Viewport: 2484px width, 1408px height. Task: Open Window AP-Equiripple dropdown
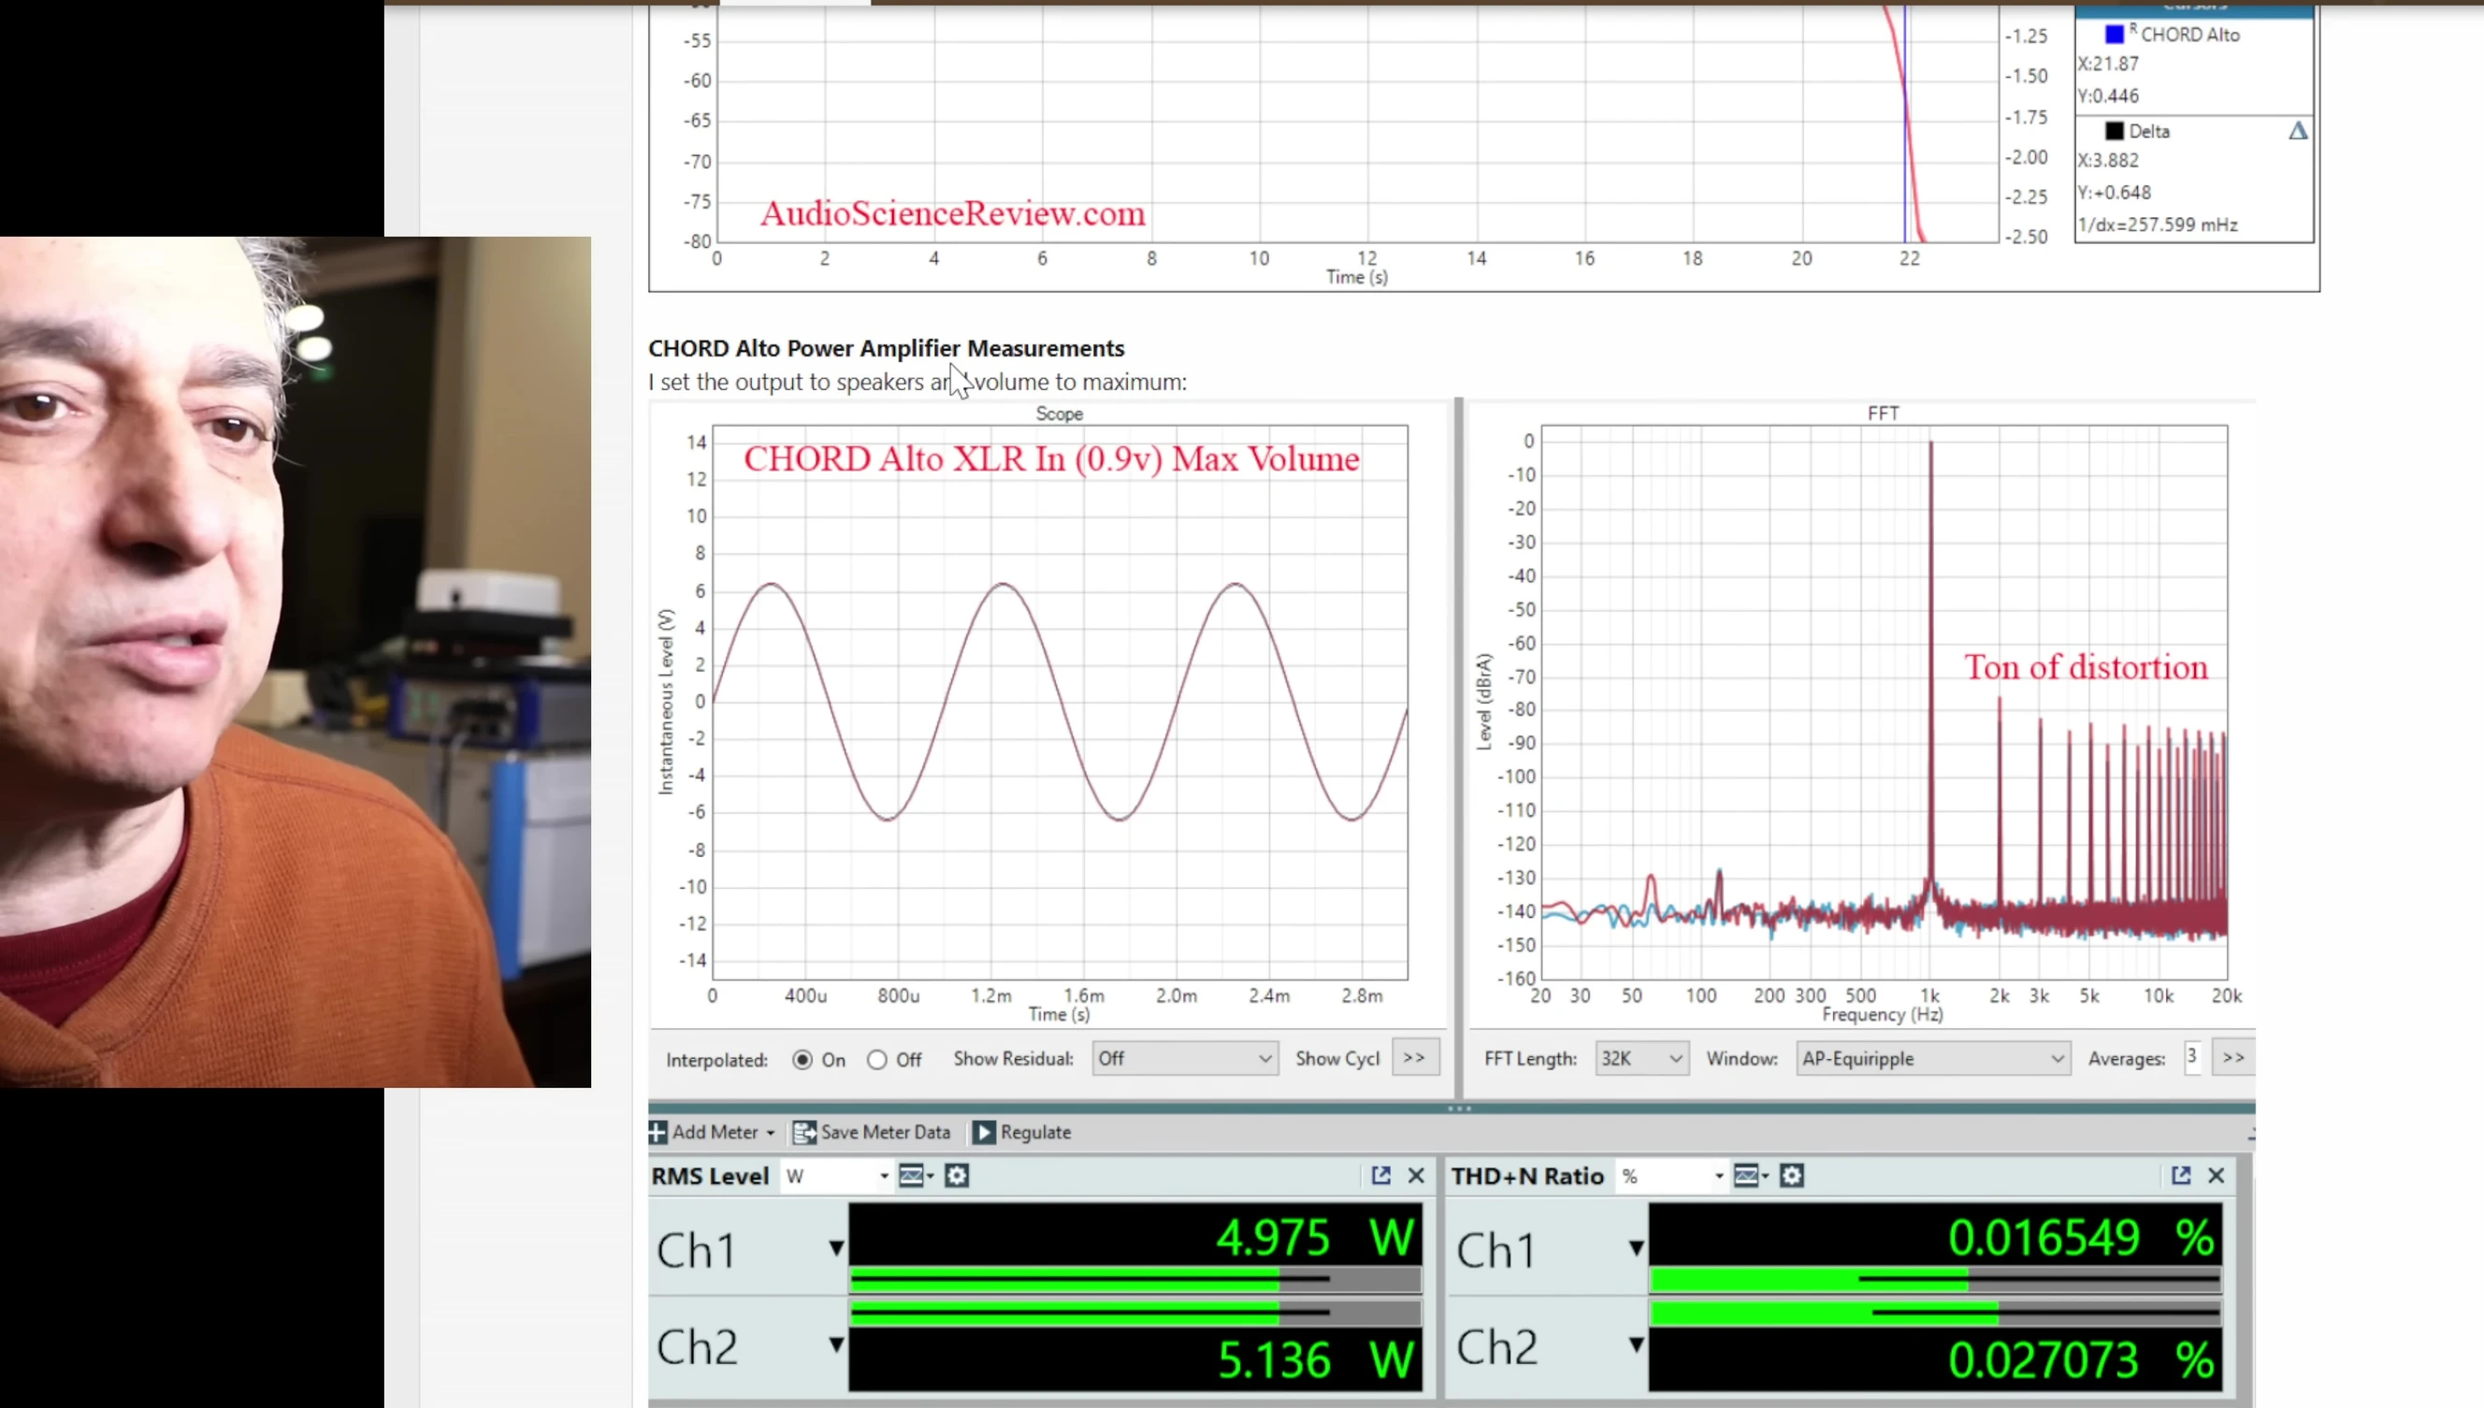click(x=1933, y=1058)
